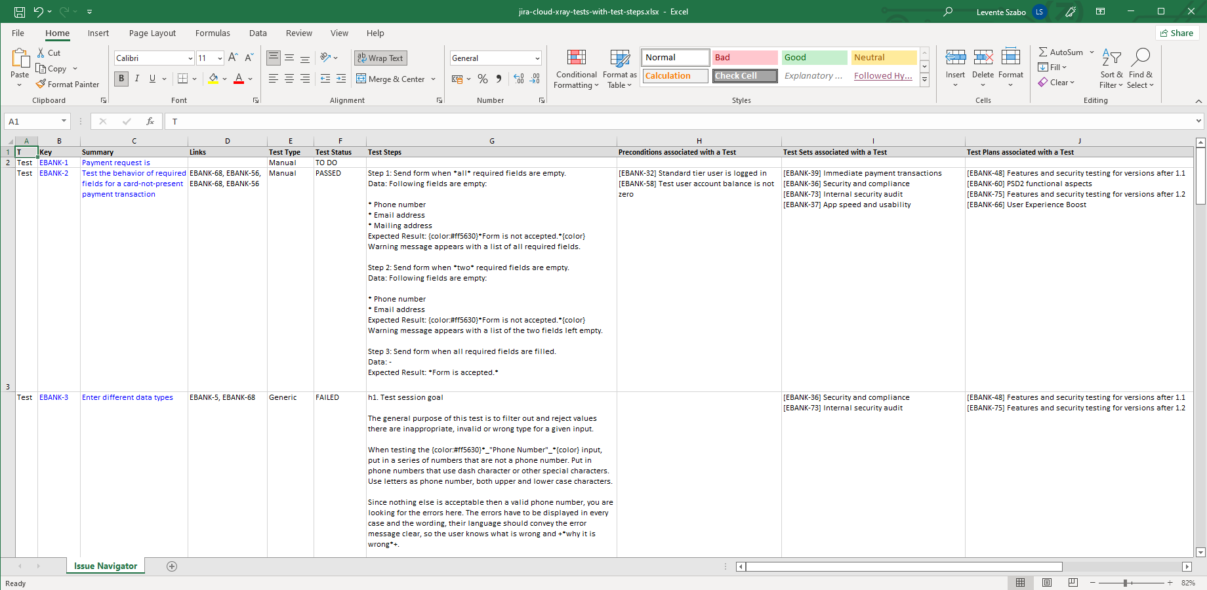Click the Save icon in title bar
This screenshot has width=1207, height=590.
point(20,12)
